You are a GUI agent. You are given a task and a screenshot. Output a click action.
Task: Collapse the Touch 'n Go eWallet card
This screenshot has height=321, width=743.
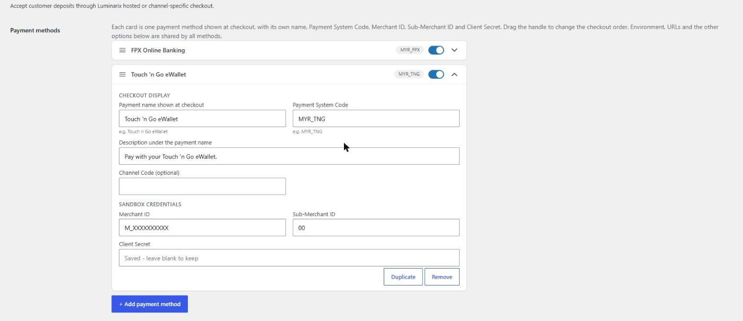[454, 75]
